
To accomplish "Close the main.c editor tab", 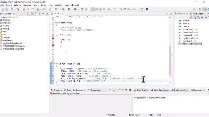I will pyautogui.click(x=63, y=14).
